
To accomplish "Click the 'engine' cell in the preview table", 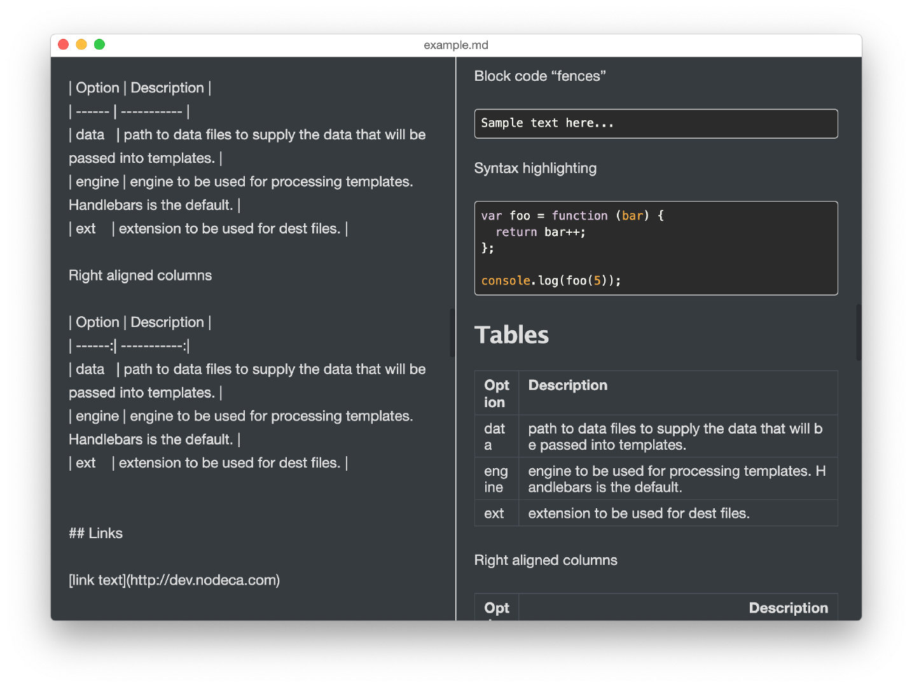I will coord(497,478).
